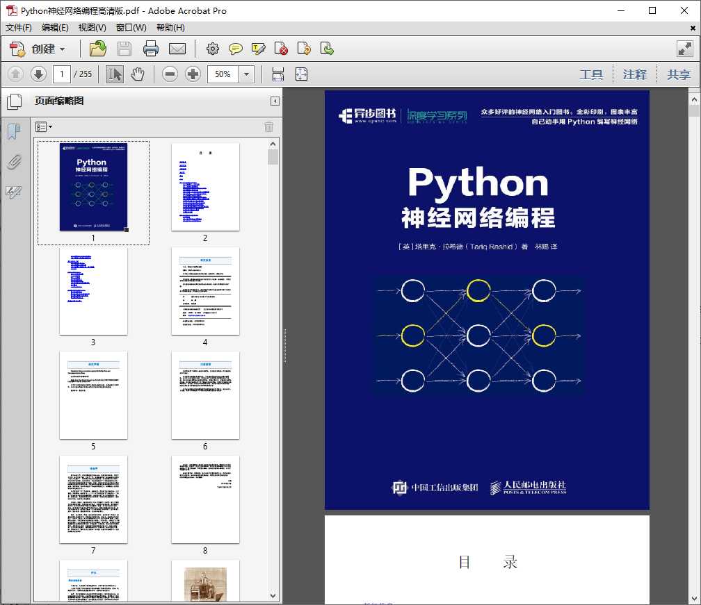The image size is (701, 605).
Task: Click the document vertical scrollbar thumb
Action: pos(694,110)
